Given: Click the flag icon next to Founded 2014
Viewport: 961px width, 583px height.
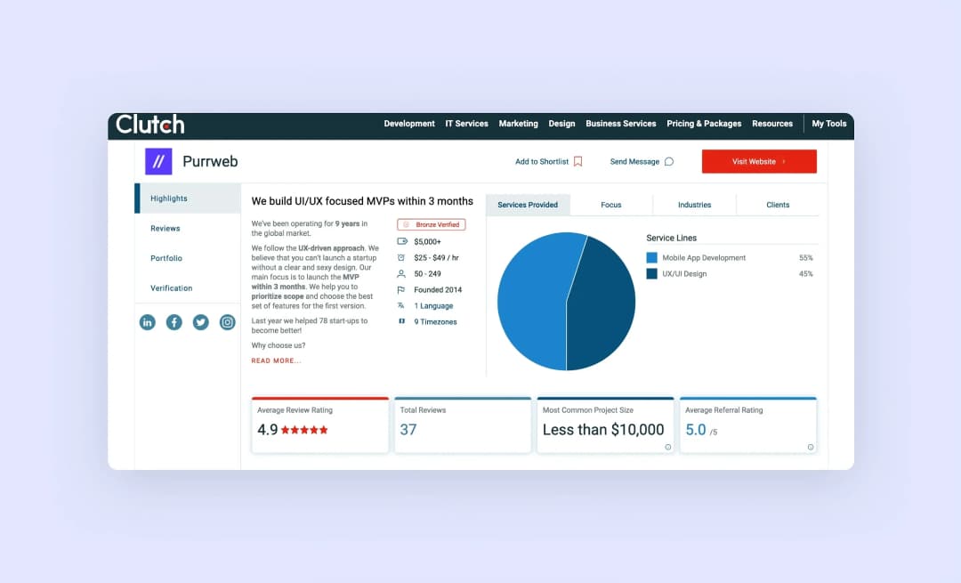Looking at the screenshot, I should (x=401, y=289).
